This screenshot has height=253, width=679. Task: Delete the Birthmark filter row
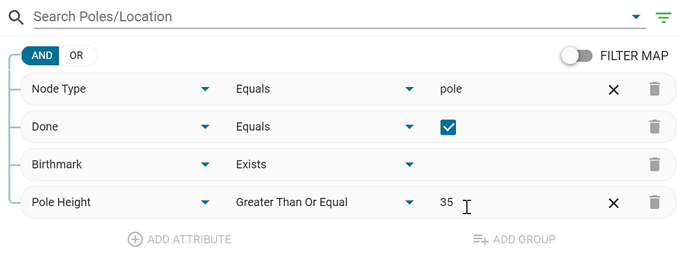[654, 165]
